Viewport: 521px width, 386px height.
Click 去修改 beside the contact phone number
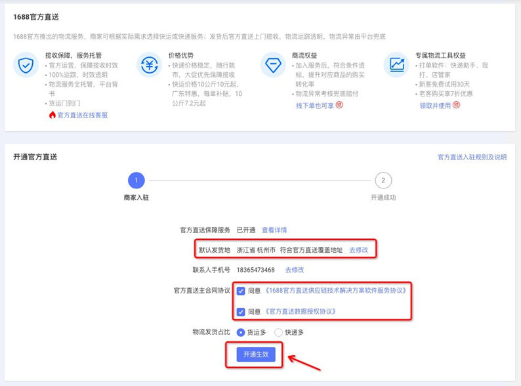295,270
